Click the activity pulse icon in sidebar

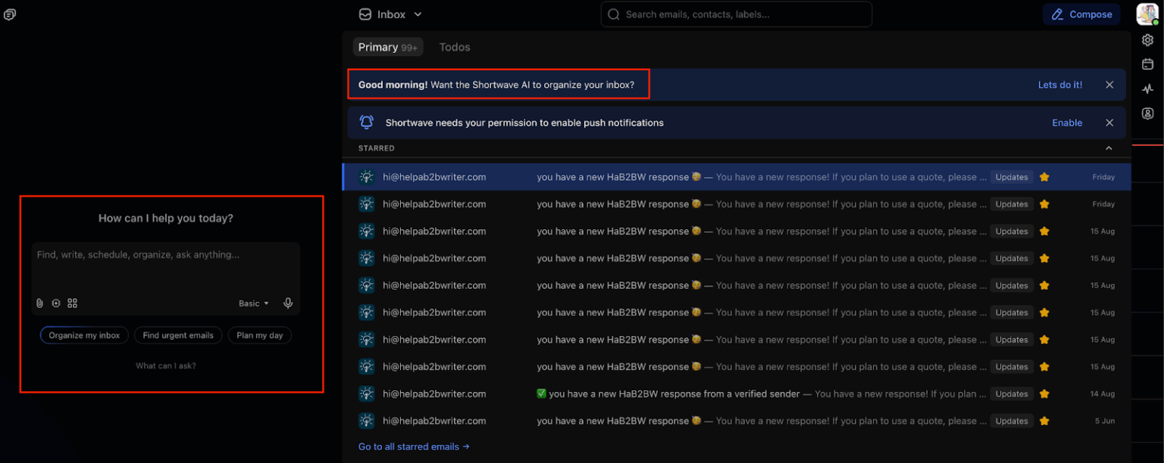pyautogui.click(x=1147, y=89)
